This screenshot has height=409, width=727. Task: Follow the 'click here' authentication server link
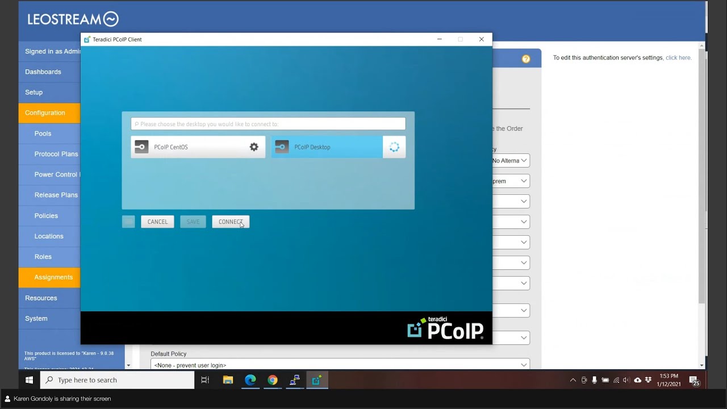coord(678,58)
